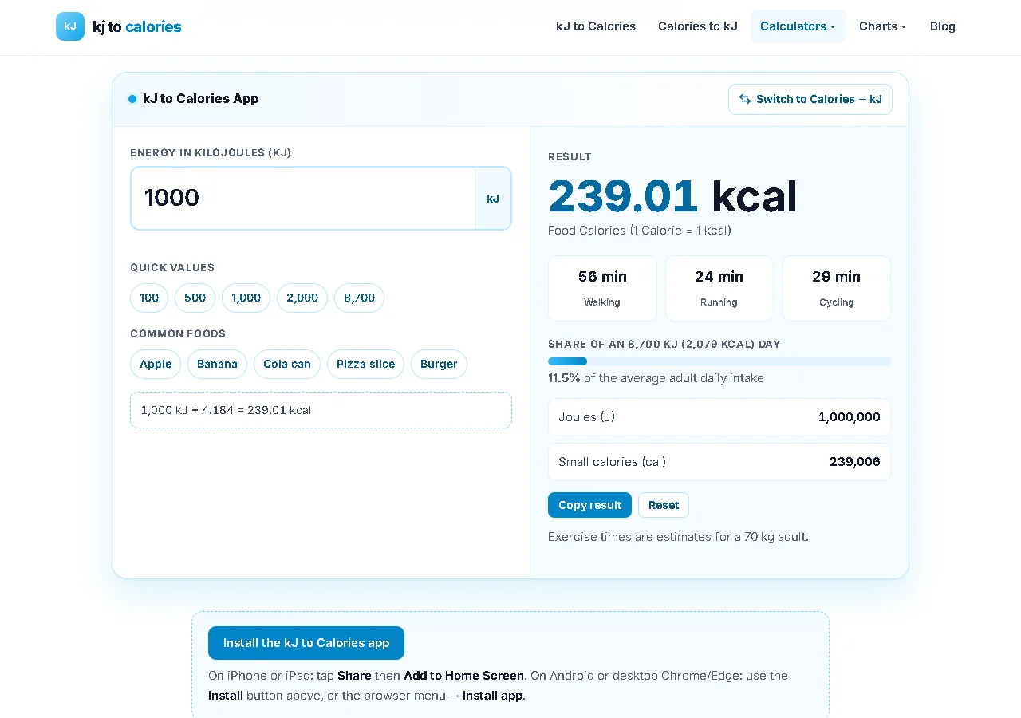Choose the Pizza slice common food

point(366,364)
